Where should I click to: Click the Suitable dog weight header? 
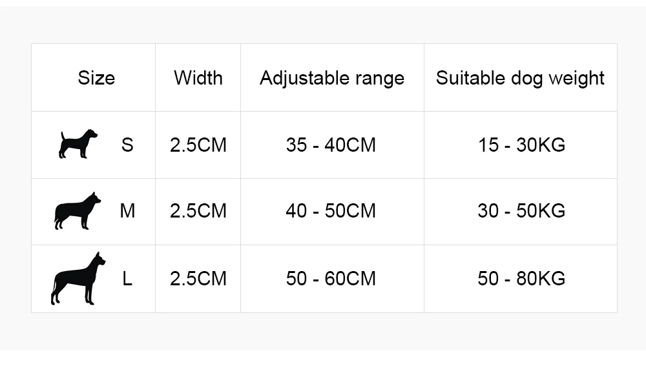(520, 79)
